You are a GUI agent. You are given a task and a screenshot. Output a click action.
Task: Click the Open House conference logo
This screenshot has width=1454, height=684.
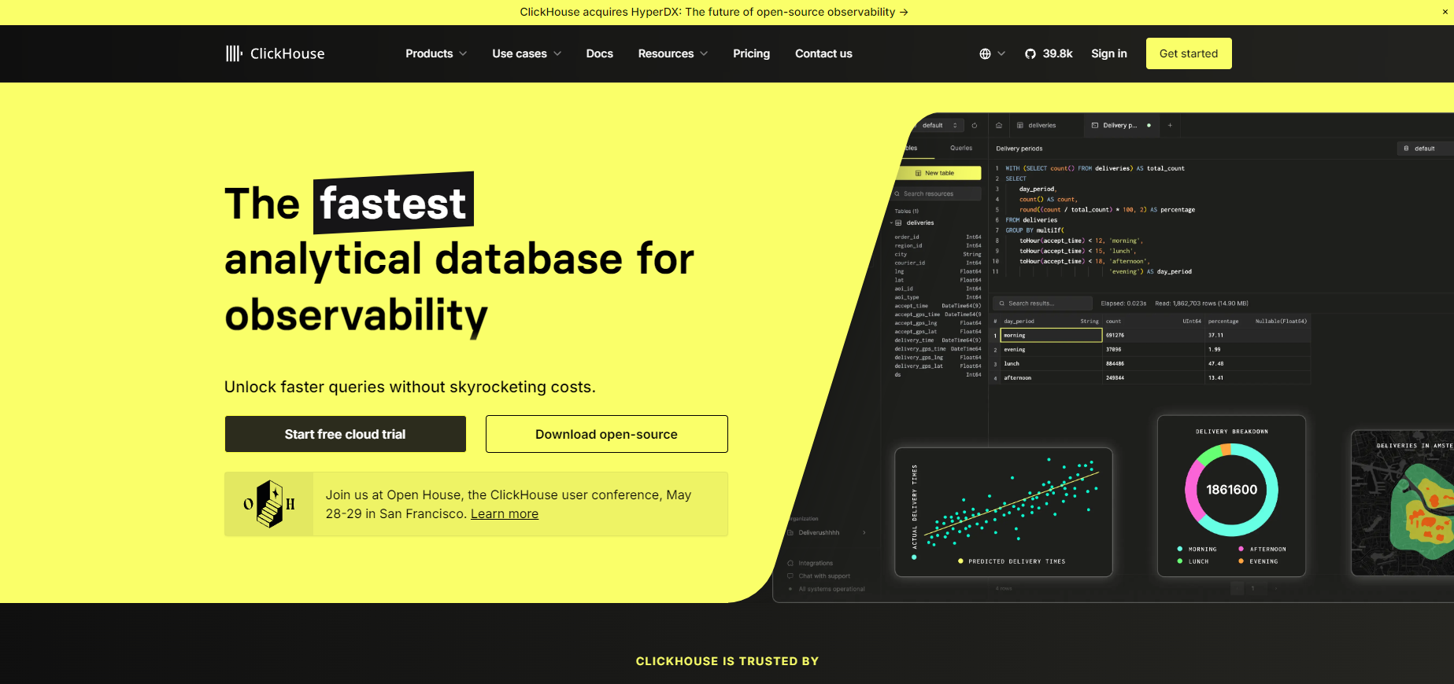tap(269, 504)
